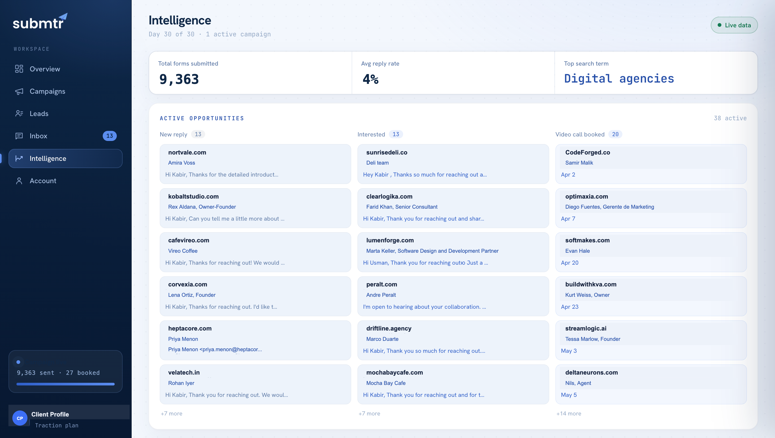Screen dimensions: 775x438
Task: Go to Campaigns
Action: tap(65, 91)
